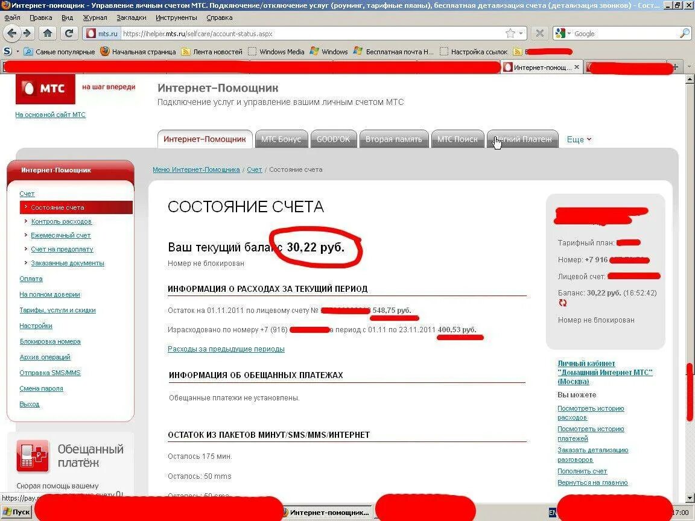
Task: Open the S toolbar icon in bookmarks bar
Action: coord(7,51)
